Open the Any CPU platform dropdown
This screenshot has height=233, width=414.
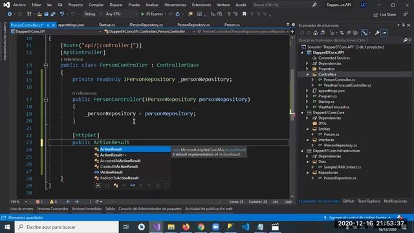tap(121, 14)
